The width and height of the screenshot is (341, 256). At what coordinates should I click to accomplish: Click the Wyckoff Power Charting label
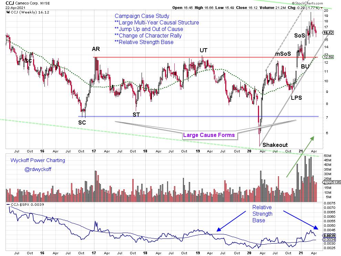tap(38, 160)
